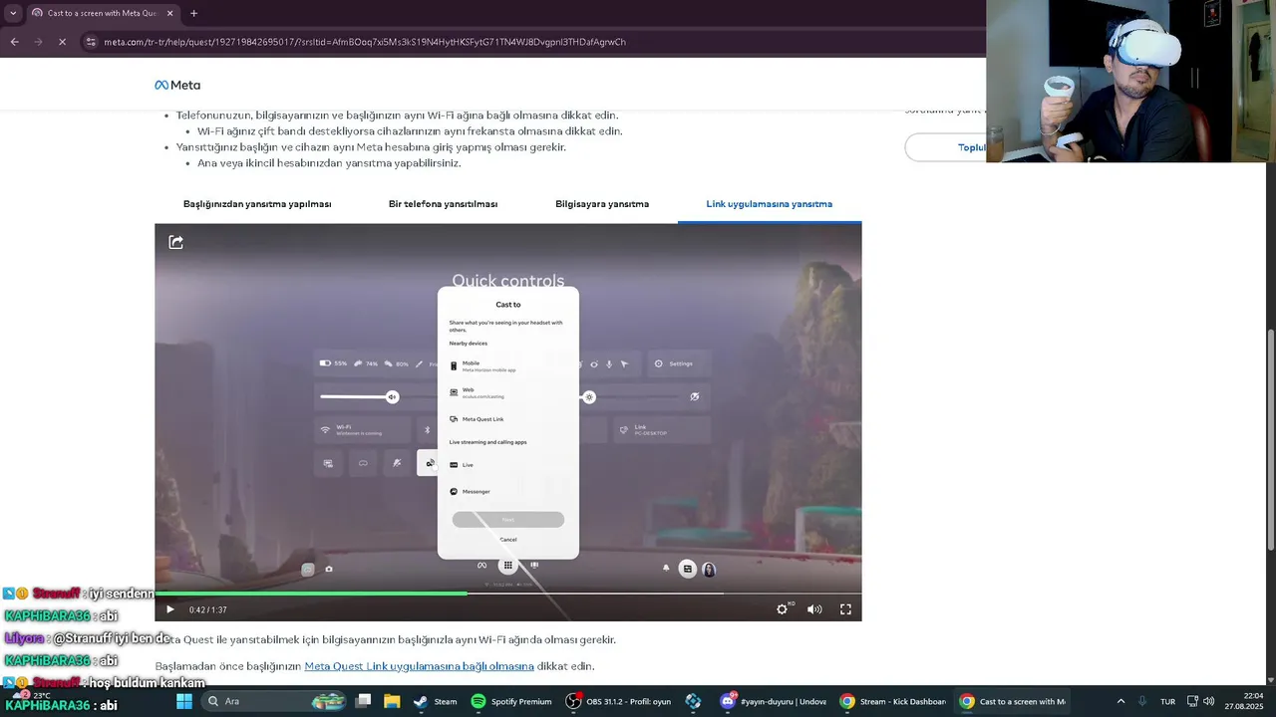Open the system volume tray icon
This screenshot has height=717, width=1276.
point(1209,701)
